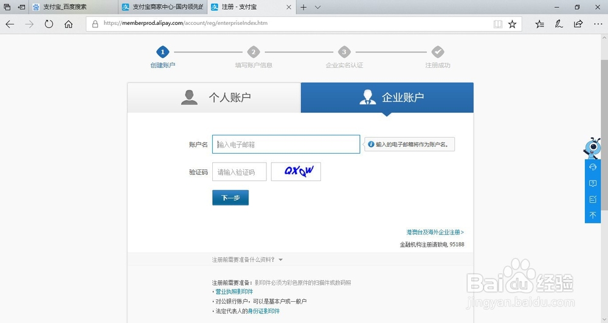
Task: Close the 注册 - 支付宝 tab
Action: click(x=288, y=7)
